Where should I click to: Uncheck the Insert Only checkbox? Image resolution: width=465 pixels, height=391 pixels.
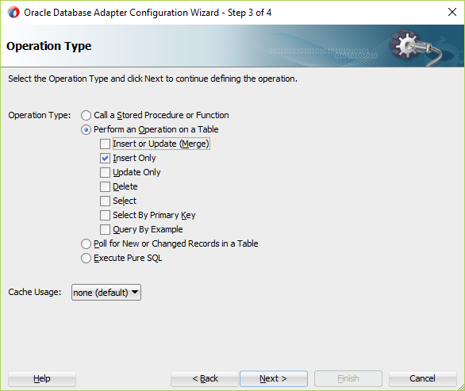(x=105, y=159)
